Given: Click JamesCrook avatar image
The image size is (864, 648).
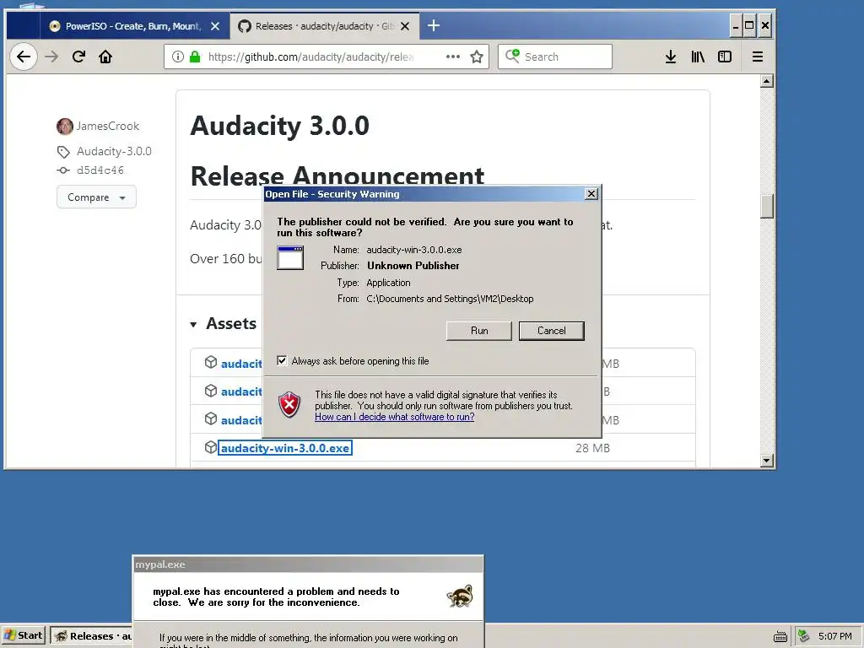Looking at the screenshot, I should click(64, 127).
